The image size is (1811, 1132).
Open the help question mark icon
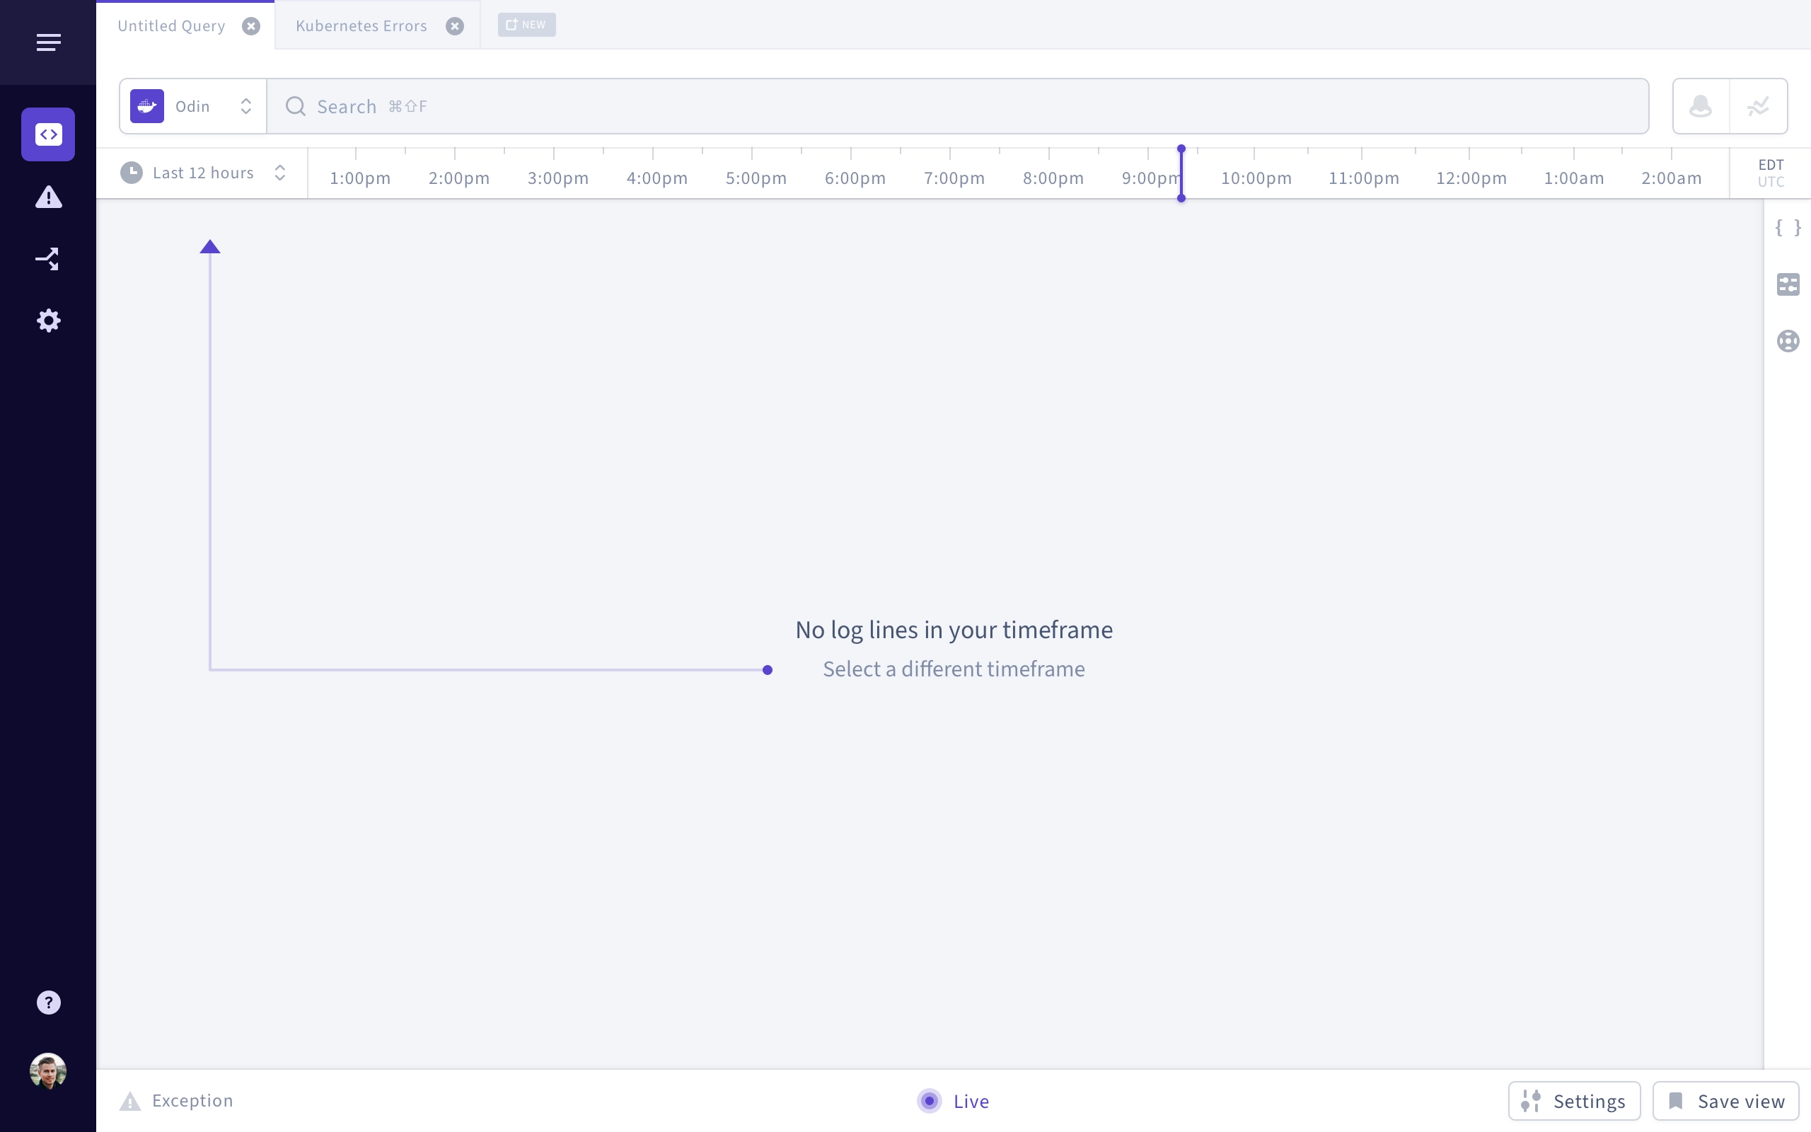[x=49, y=1003]
